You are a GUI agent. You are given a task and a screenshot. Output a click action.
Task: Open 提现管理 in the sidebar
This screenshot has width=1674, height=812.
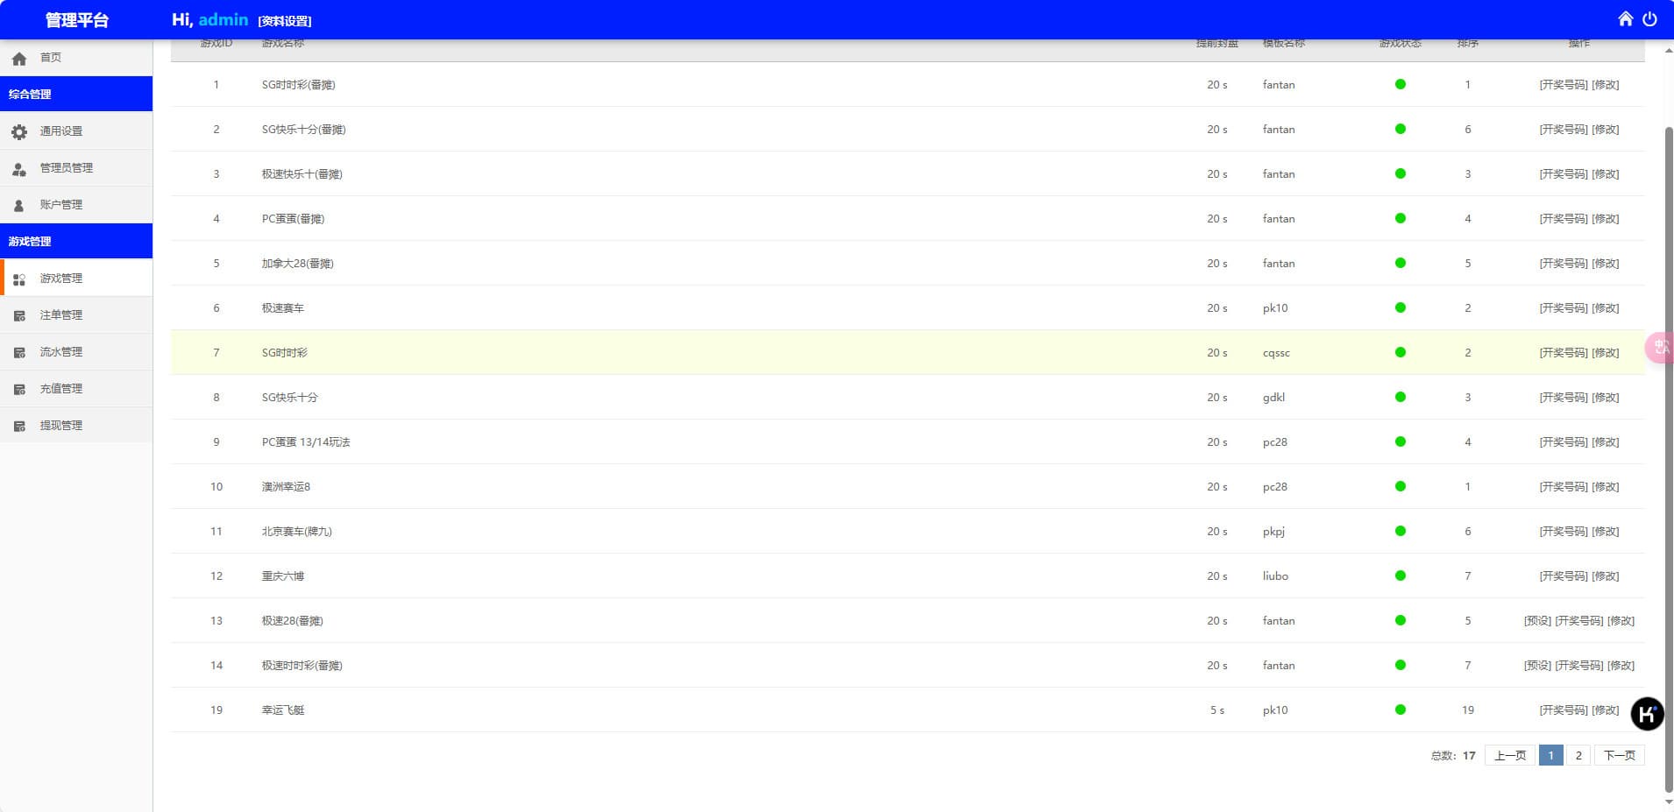pyautogui.click(x=60, y=426)
